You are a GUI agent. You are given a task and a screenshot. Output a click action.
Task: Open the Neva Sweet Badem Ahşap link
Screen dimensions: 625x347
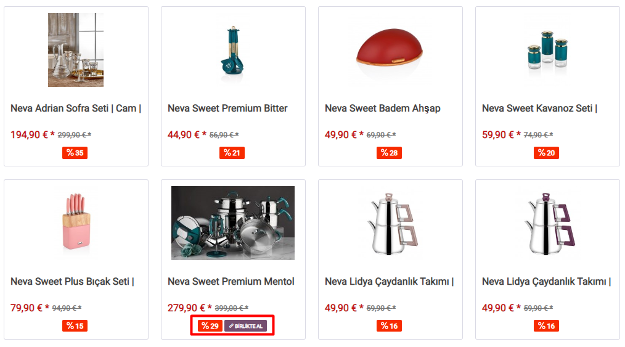(x=383, y=108)
